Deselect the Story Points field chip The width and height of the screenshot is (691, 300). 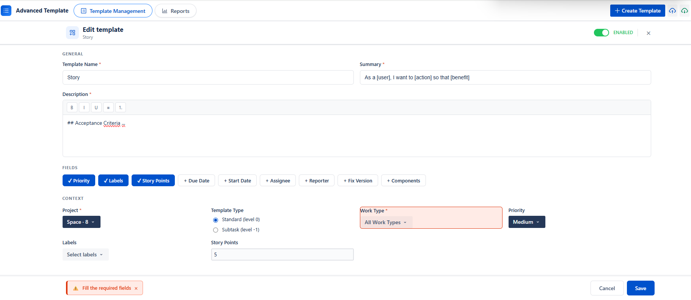click(x=153, y=181)
